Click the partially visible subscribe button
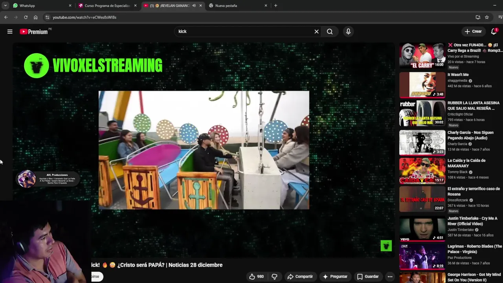 (x=97, y=276)
